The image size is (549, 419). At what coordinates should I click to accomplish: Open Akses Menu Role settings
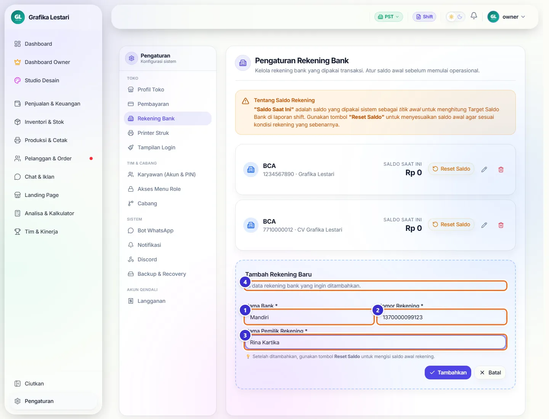tap(168, 189)
